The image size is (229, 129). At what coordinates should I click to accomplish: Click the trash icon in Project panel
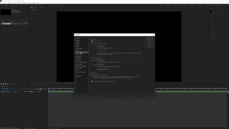click(14, 84)
